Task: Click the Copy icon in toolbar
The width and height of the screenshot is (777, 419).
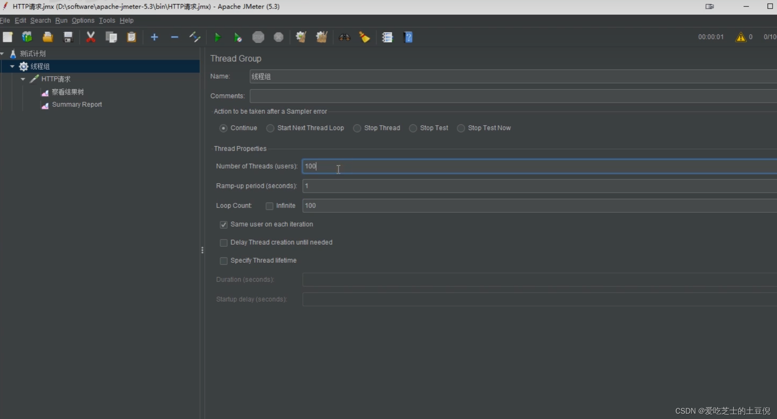Action: pos(111,37)
